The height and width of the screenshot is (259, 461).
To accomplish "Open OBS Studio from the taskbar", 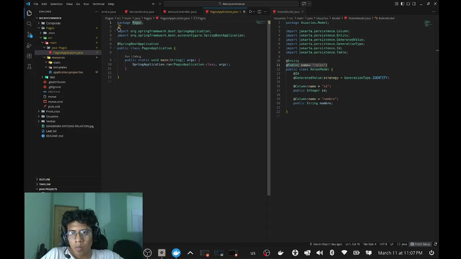I will coord(147,253).
